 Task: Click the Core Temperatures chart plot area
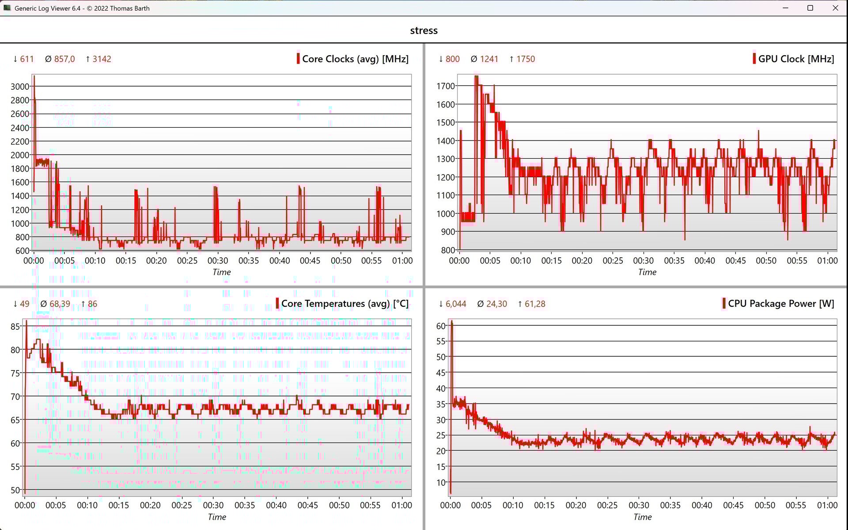point(218,407)
